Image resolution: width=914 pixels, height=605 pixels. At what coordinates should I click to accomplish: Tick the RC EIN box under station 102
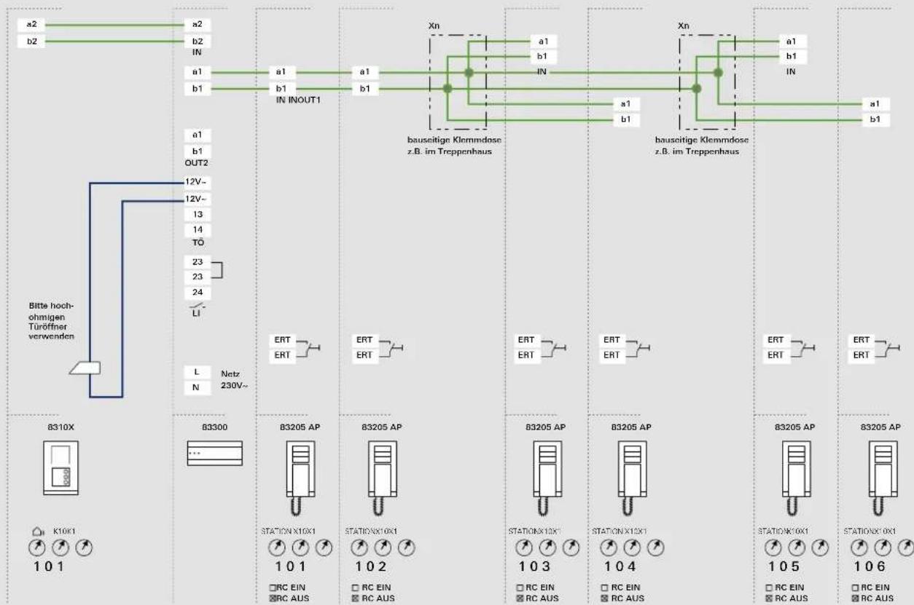355,587
